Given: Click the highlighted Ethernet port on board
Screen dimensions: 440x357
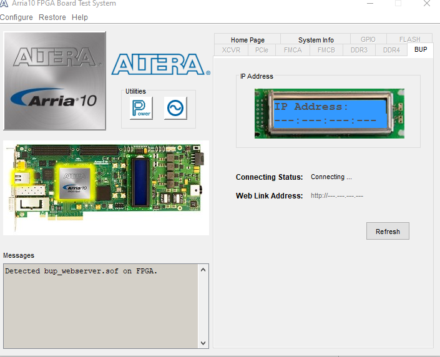Looking at the screenshot, I should pos(18,177).
